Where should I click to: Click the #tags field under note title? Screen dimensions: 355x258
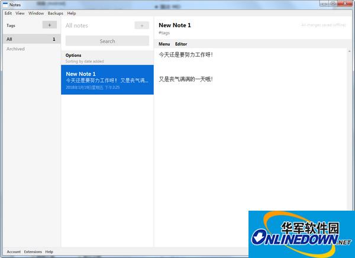[164, 33]
